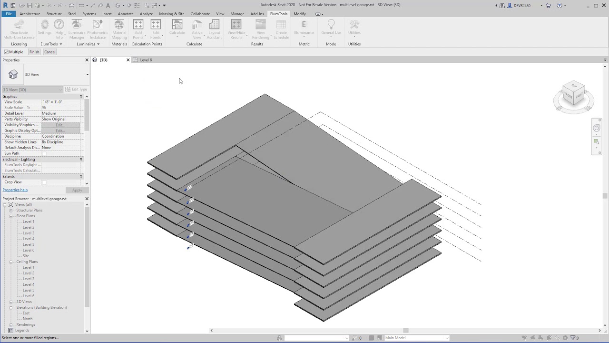Image resolution: width=609 pixels, height=343 pixels.
Task: Click View/Hide Results tool
Action: (236, 30)
